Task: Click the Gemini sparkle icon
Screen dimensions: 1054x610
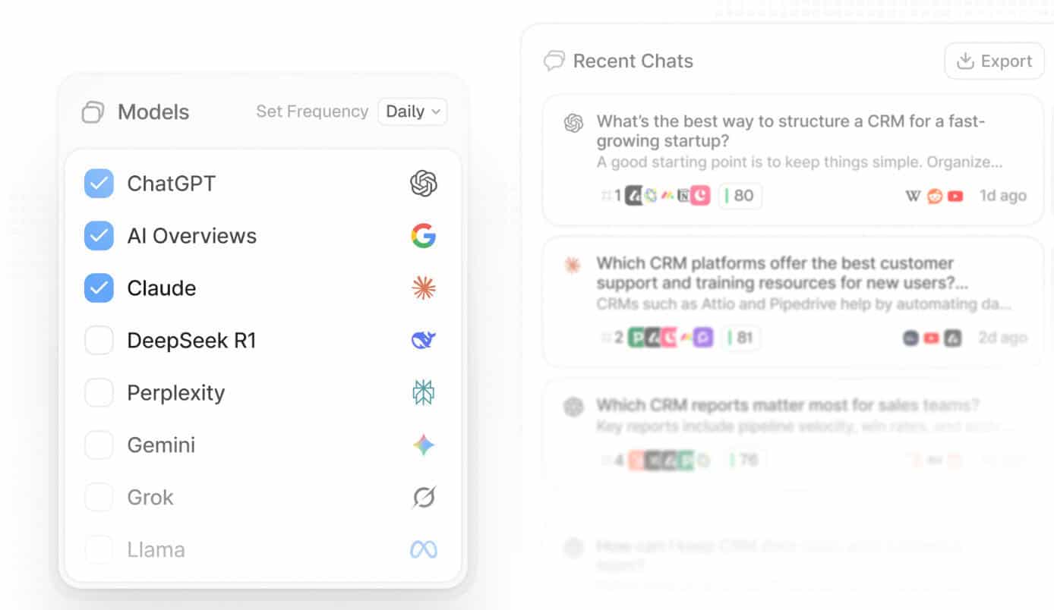Action: (x=424, y=445)
